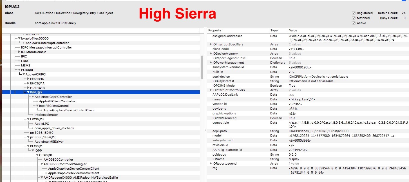409x182 pixels.
Task: Collapse the PCI0@0 tree node
Action: click(x=19, y=70)
